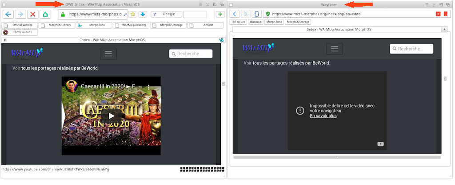Open OWB's Google search engine selector

pos(167,14)
